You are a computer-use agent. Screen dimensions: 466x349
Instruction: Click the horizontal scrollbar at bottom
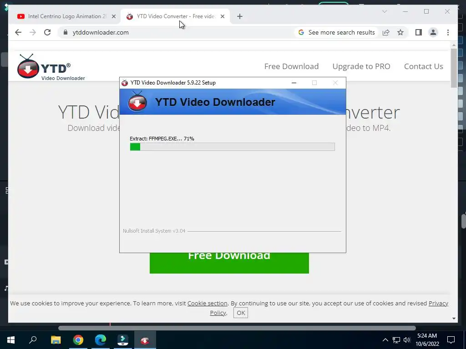[237, 328]
